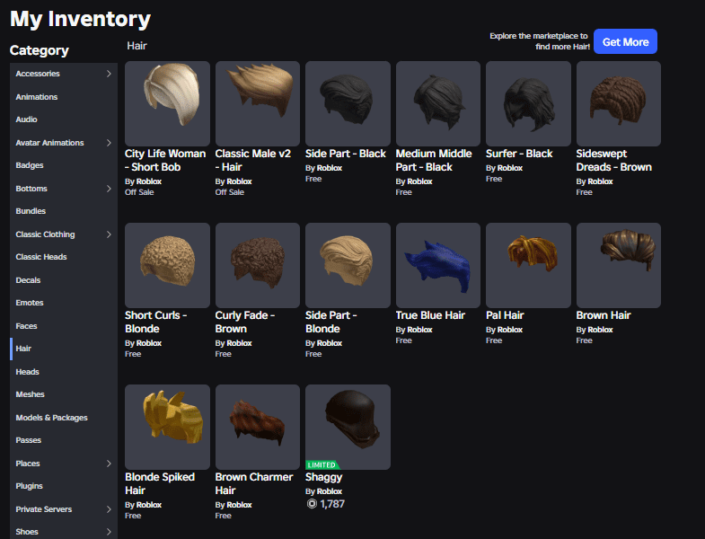705x539 pixels.
Task: Click the True Blue Hair image
Action: 438,265
